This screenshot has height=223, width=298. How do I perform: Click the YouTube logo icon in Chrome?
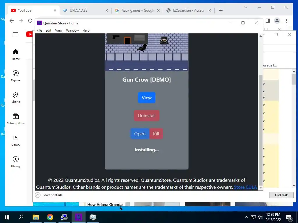tap(29, 34)
